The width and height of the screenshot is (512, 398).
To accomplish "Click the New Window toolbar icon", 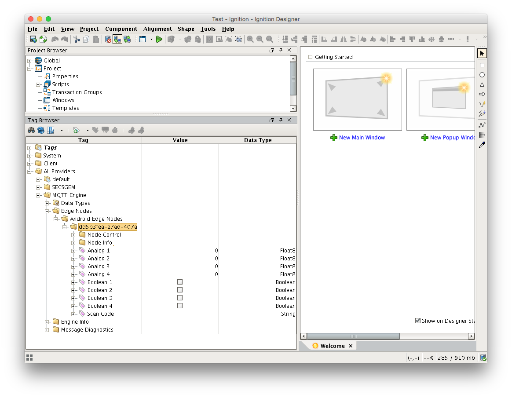I will click(143, 39).
